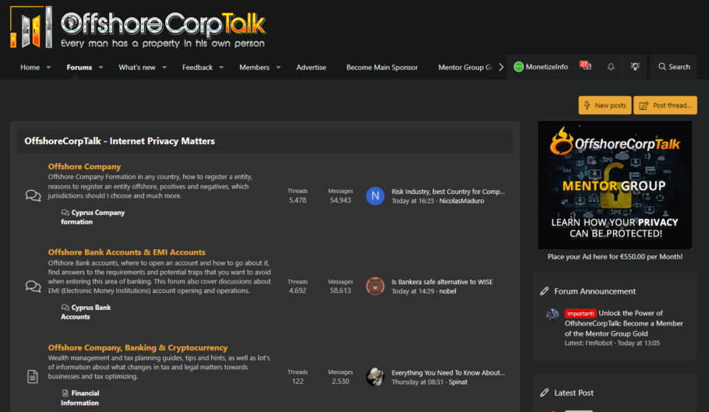Click the small icon beside Cyprus Bank Accounts
The height and width of the screenshot is (412, 709).
click(65, 307)
